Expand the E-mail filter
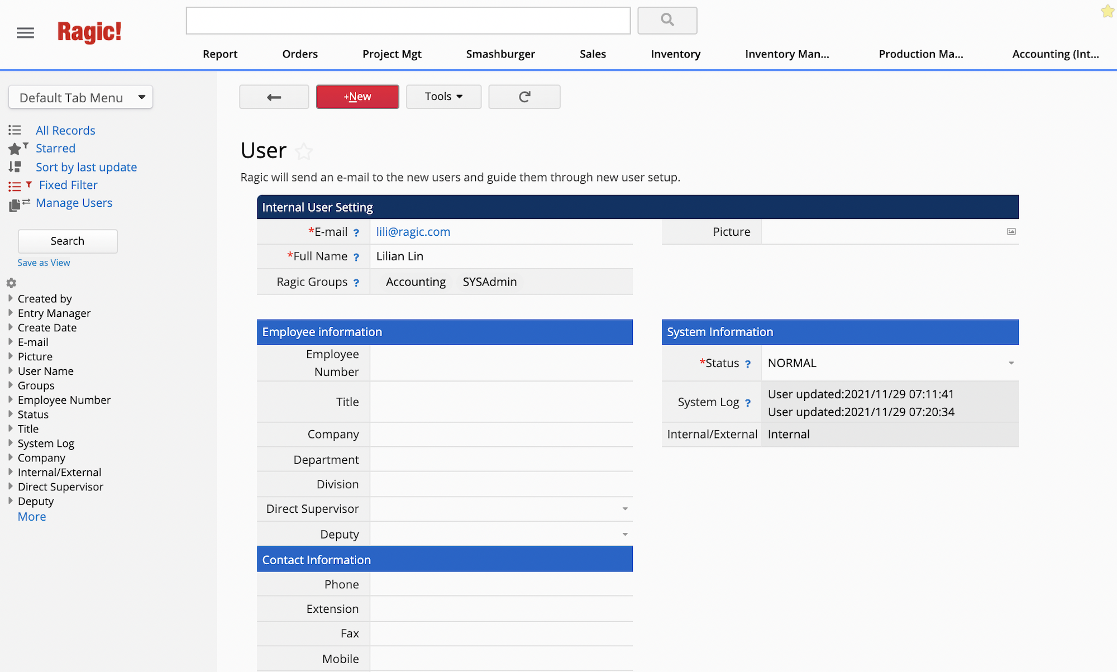 pos(10,342)
